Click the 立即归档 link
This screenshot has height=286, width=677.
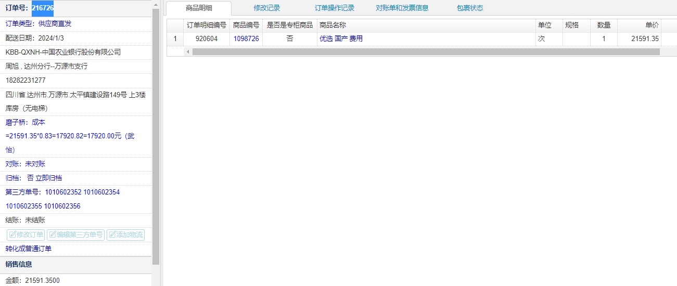coord(48,178)
